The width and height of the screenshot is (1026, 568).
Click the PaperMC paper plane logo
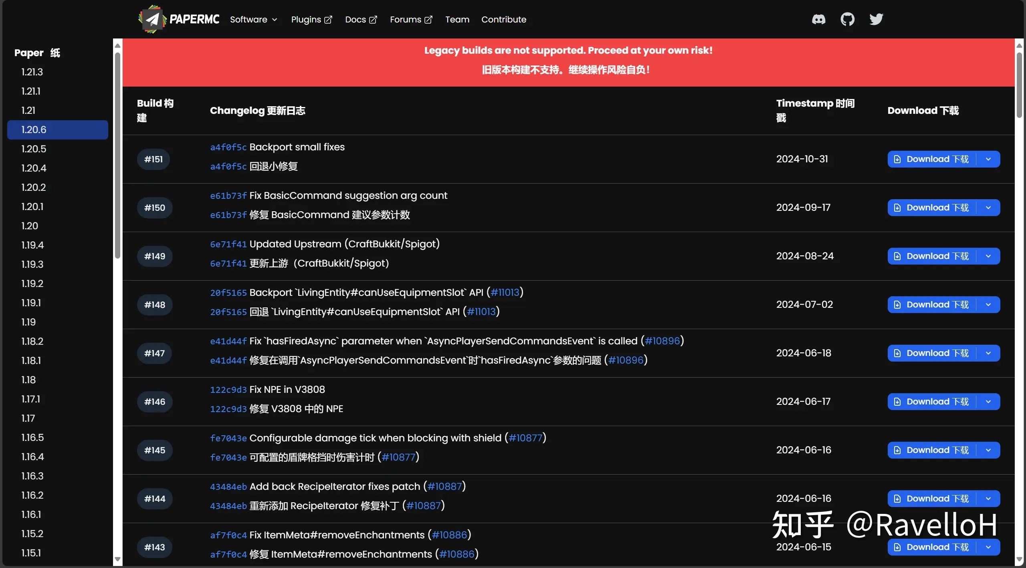click(x=152, y=19)
